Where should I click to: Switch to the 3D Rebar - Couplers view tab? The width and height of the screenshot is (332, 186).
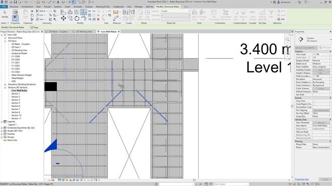click(58, 32)
